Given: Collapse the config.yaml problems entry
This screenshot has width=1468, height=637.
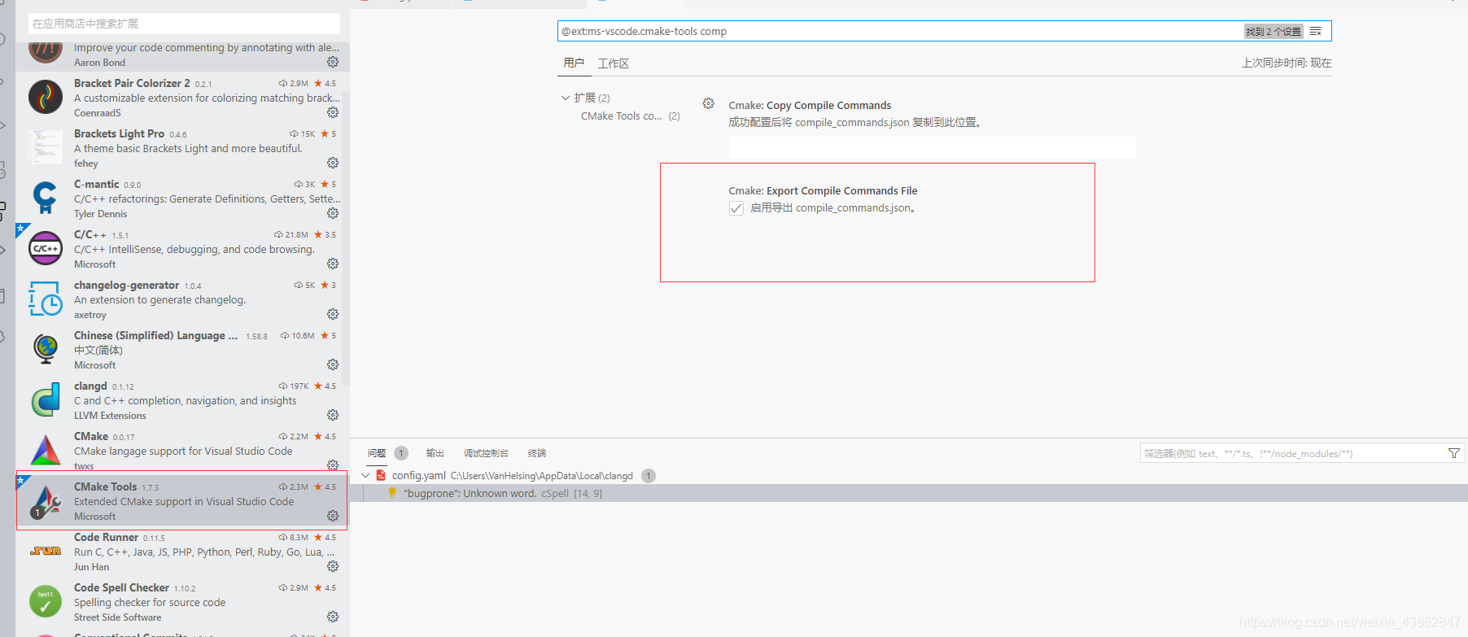Looking at the screenshot, I should pos(365,475).
